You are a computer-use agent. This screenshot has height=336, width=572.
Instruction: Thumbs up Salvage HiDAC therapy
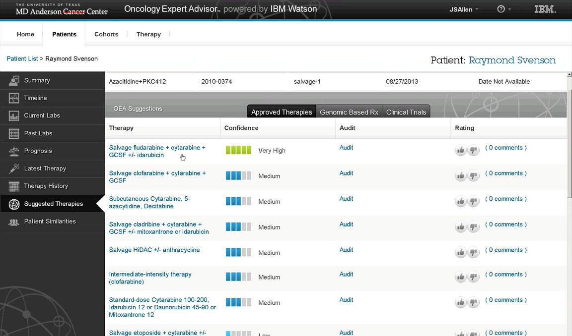[x=461, y=253]
